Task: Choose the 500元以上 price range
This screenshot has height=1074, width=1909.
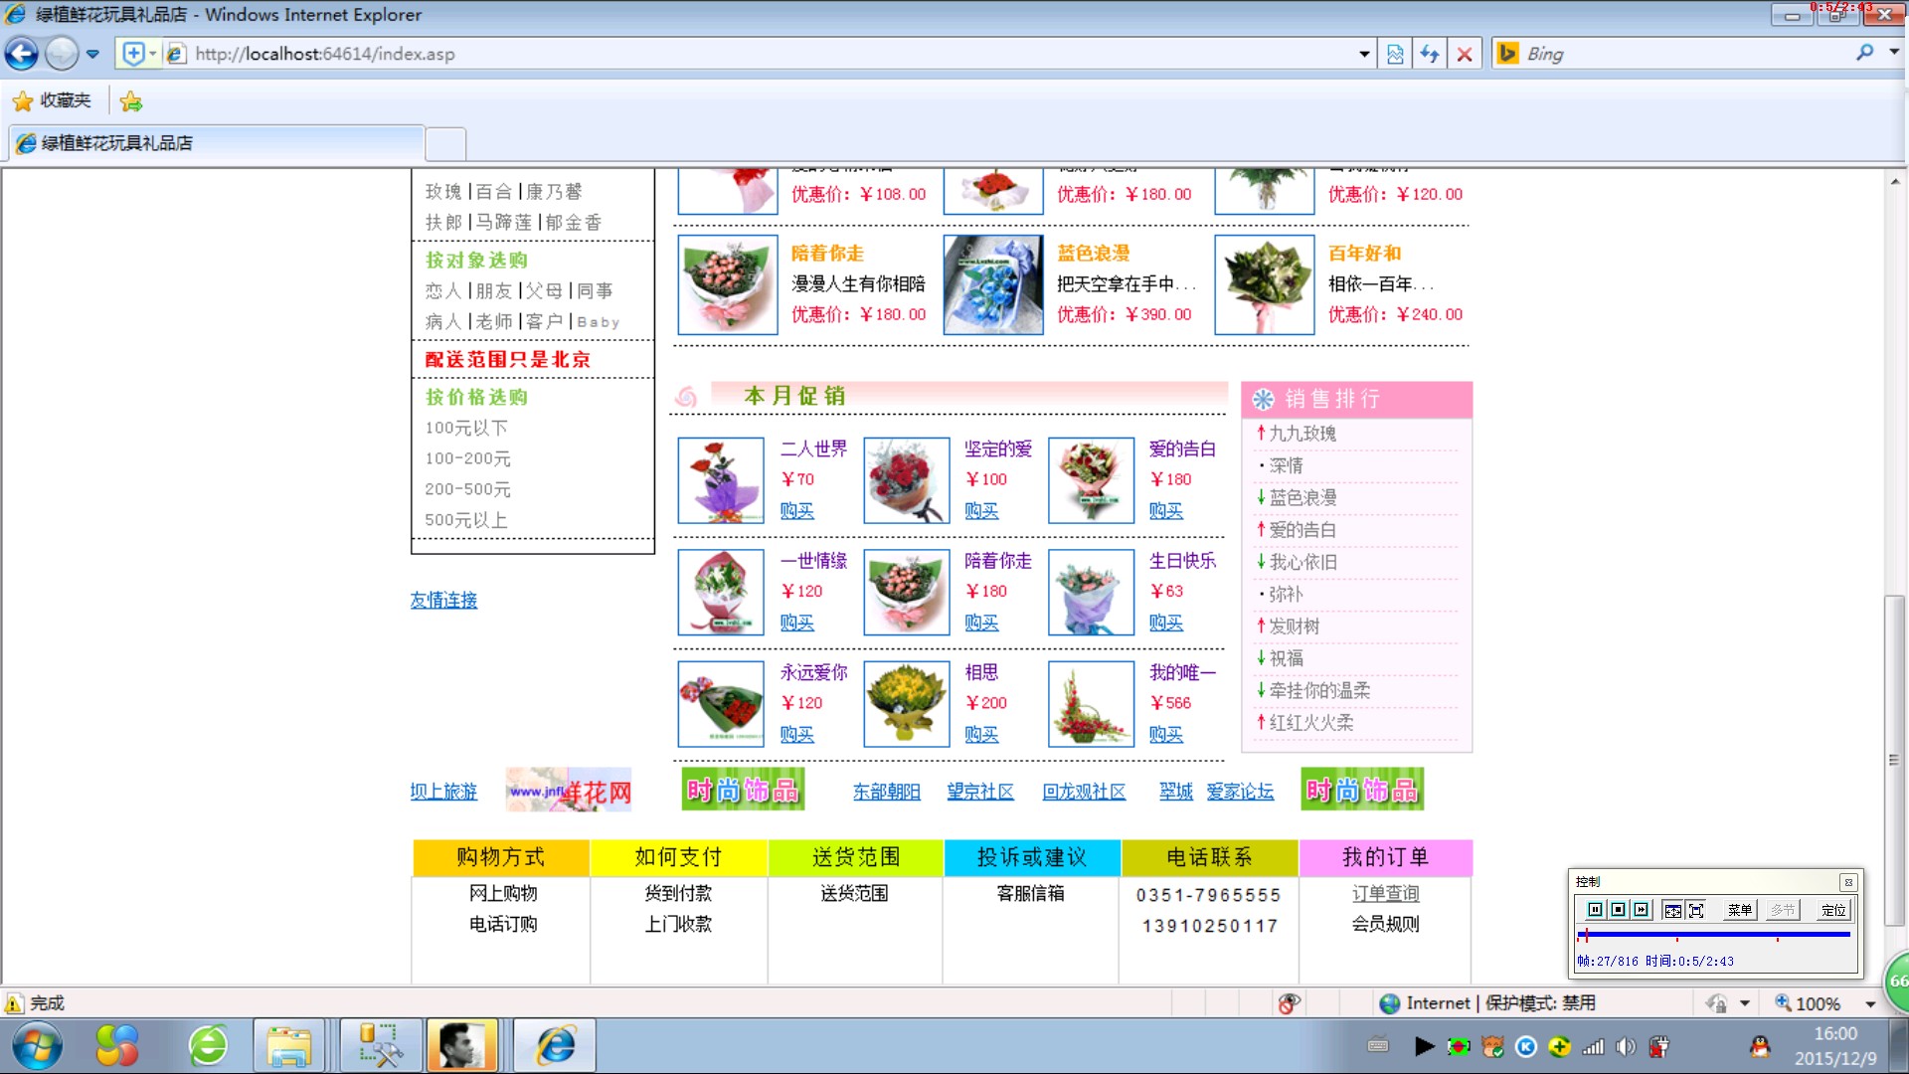Action: 465,520
